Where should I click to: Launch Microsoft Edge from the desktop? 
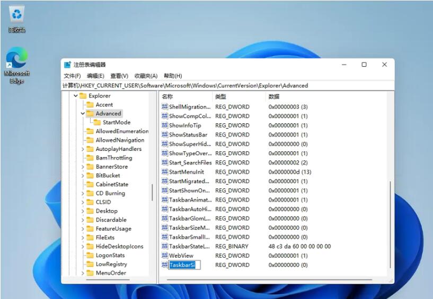[x=17, y=65]
